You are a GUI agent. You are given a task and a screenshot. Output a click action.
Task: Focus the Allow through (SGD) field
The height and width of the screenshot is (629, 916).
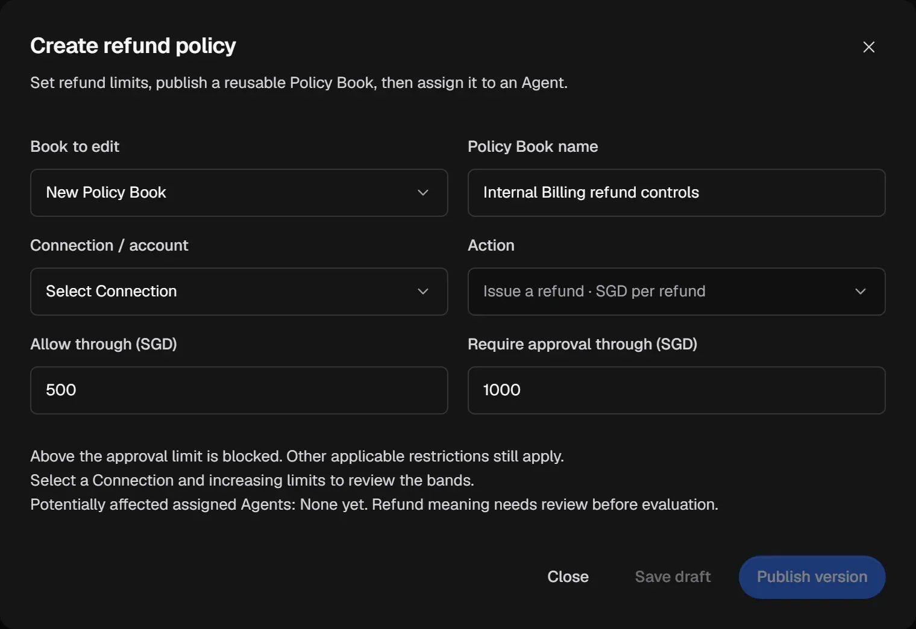[239, 390]
